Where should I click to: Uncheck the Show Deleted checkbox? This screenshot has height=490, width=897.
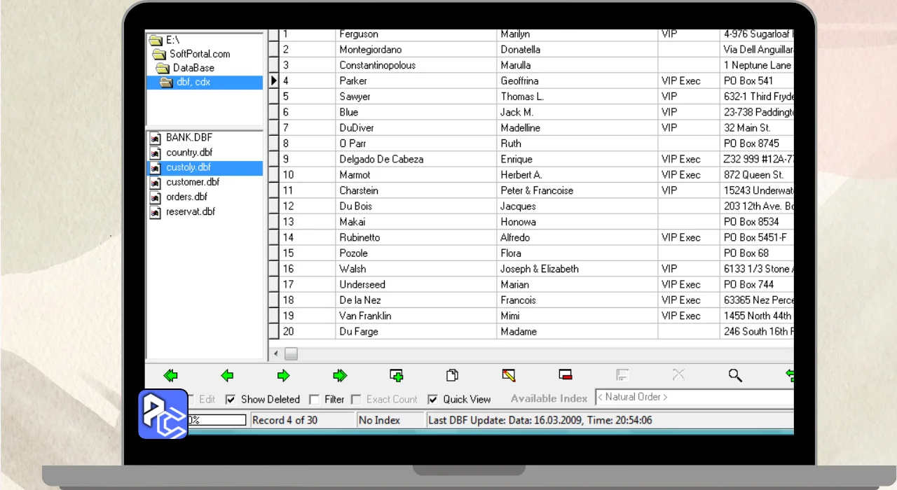pos(231,400)
